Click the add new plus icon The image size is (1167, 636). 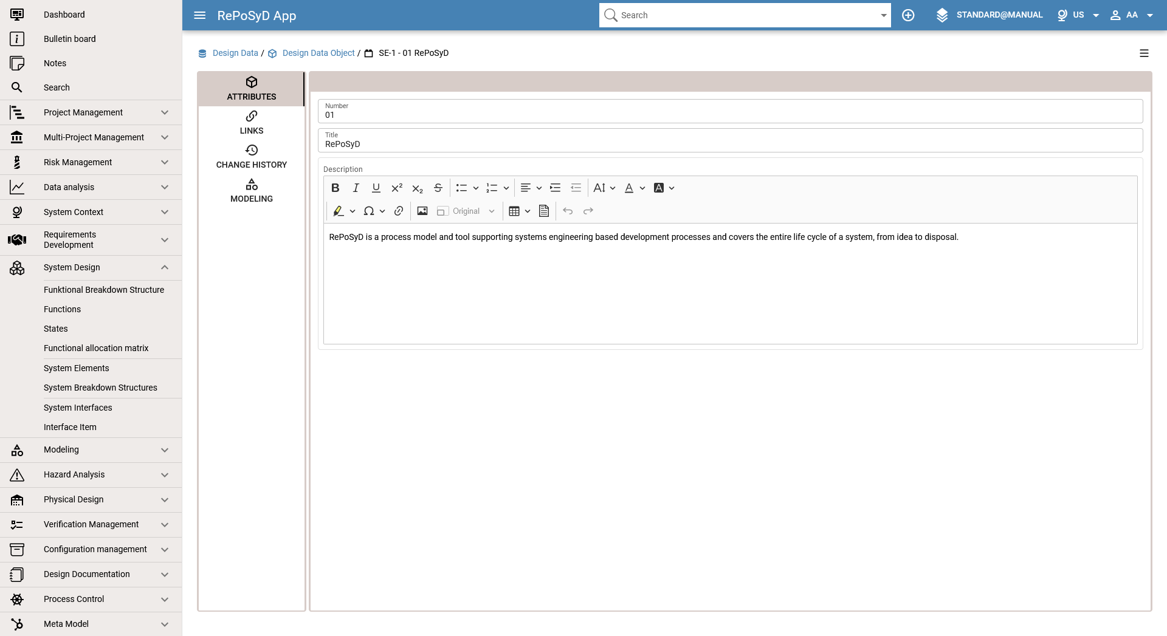(908, 15)
